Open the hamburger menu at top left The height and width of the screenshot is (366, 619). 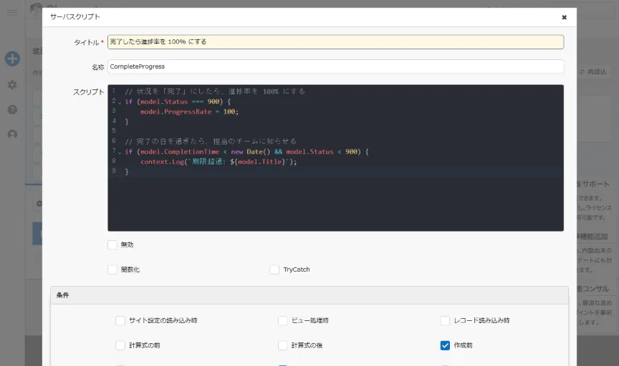[x=12, y=12]
